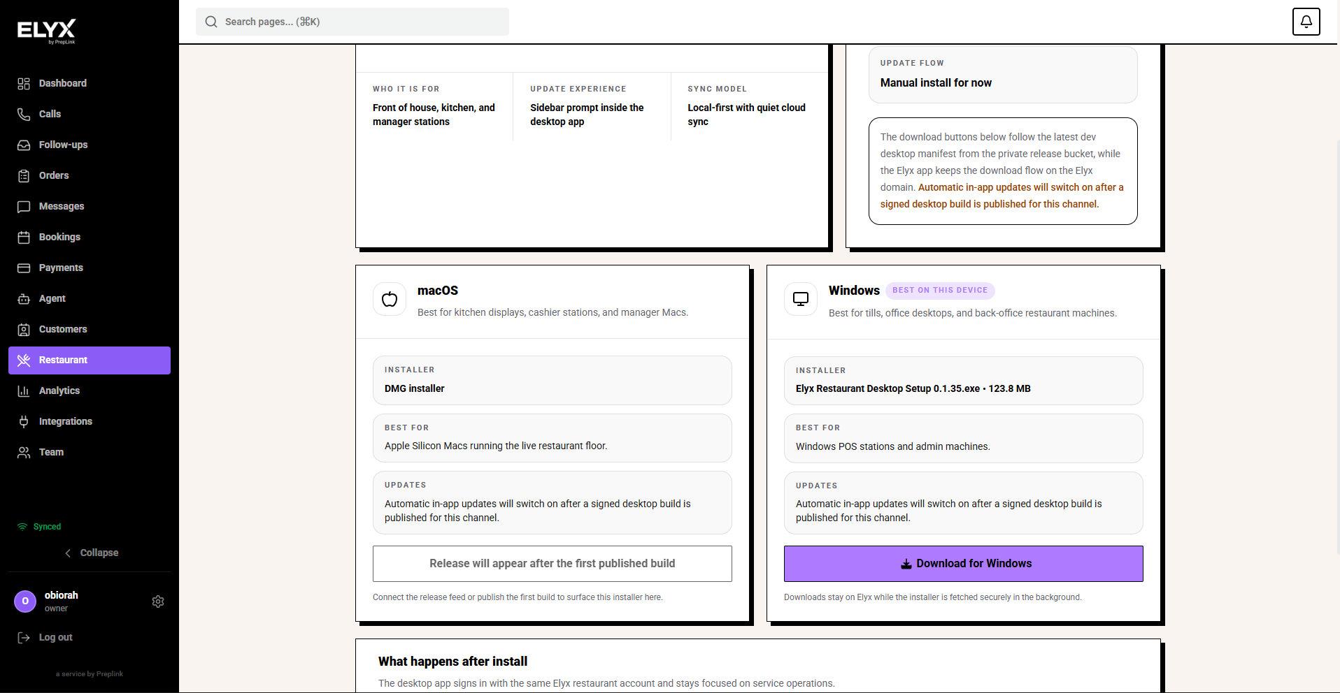This screenshot has height=693, width=1340.
Task: Click the Windows monitor icon
Action: [801, 300]
